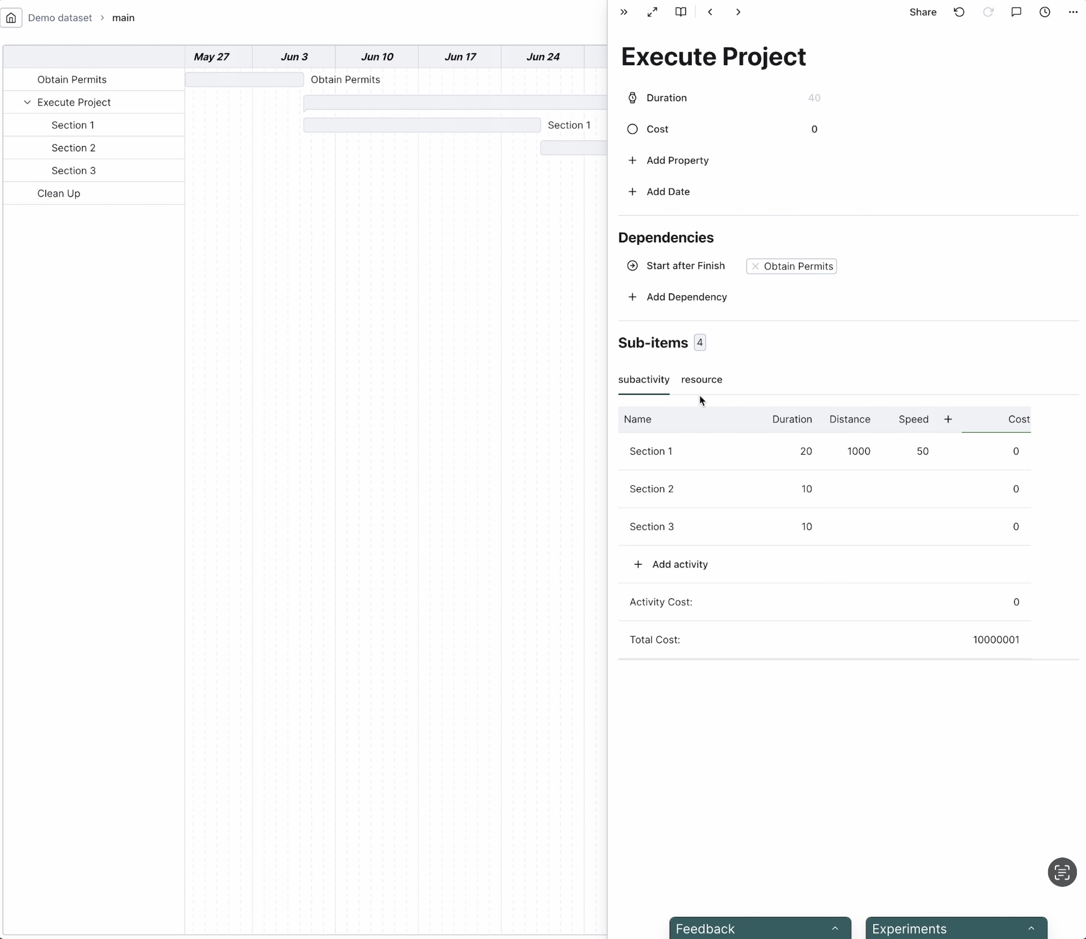Click the undo icon

(x=959, y=12)
